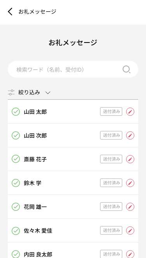Edit message for 佐々木 愛佳 pencil icon
This screenshot has width=146, height=258.
[x=130, y=230]
